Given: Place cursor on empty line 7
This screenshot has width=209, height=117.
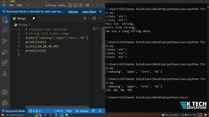Looking at the screenshot, I should point(58,55).
